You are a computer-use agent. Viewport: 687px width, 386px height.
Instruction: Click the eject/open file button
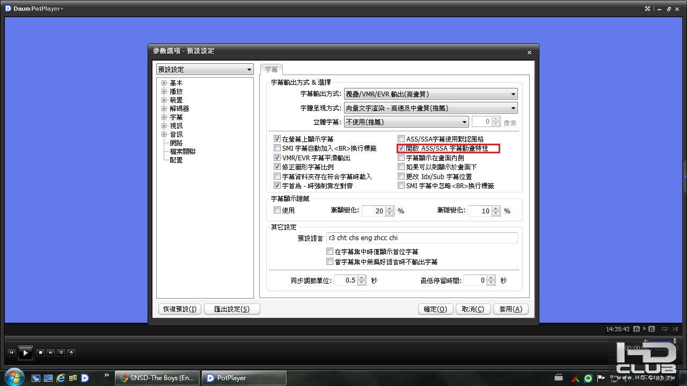71,352
